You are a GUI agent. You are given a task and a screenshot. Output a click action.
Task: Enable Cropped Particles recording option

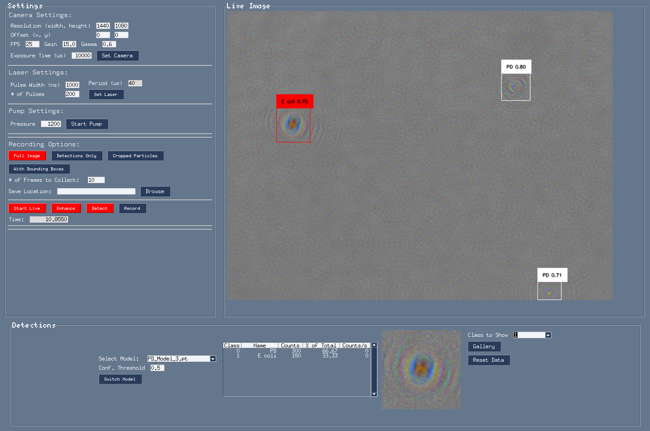click(x=135, y=156)
